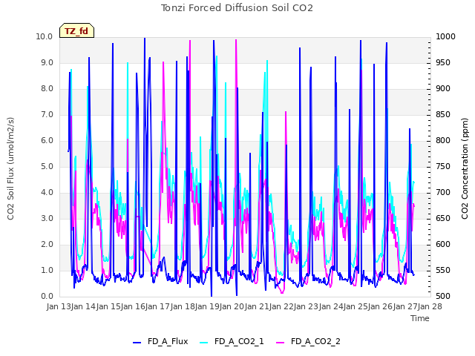Viewport: 475px width, 356px height.
Task: Click the Jan 28 date tick label
Action: 430,306
